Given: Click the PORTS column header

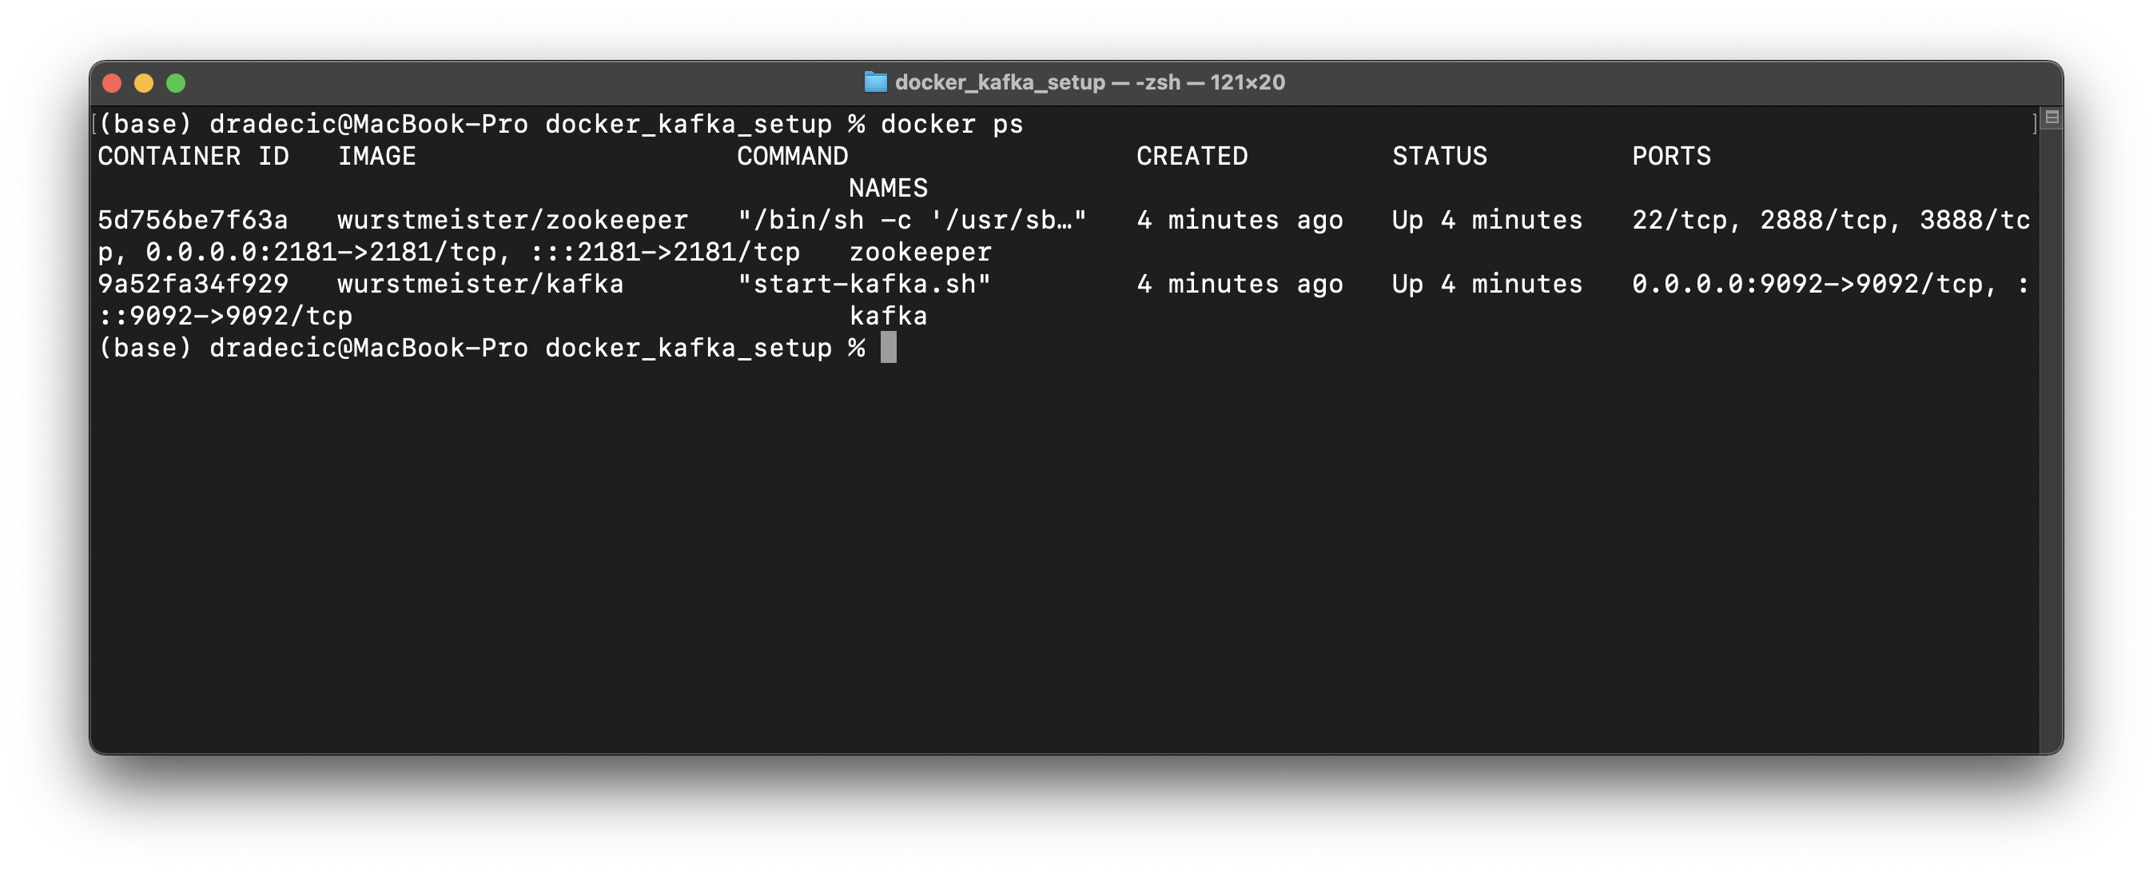Looking at the screenshot, I should 1672,156.
